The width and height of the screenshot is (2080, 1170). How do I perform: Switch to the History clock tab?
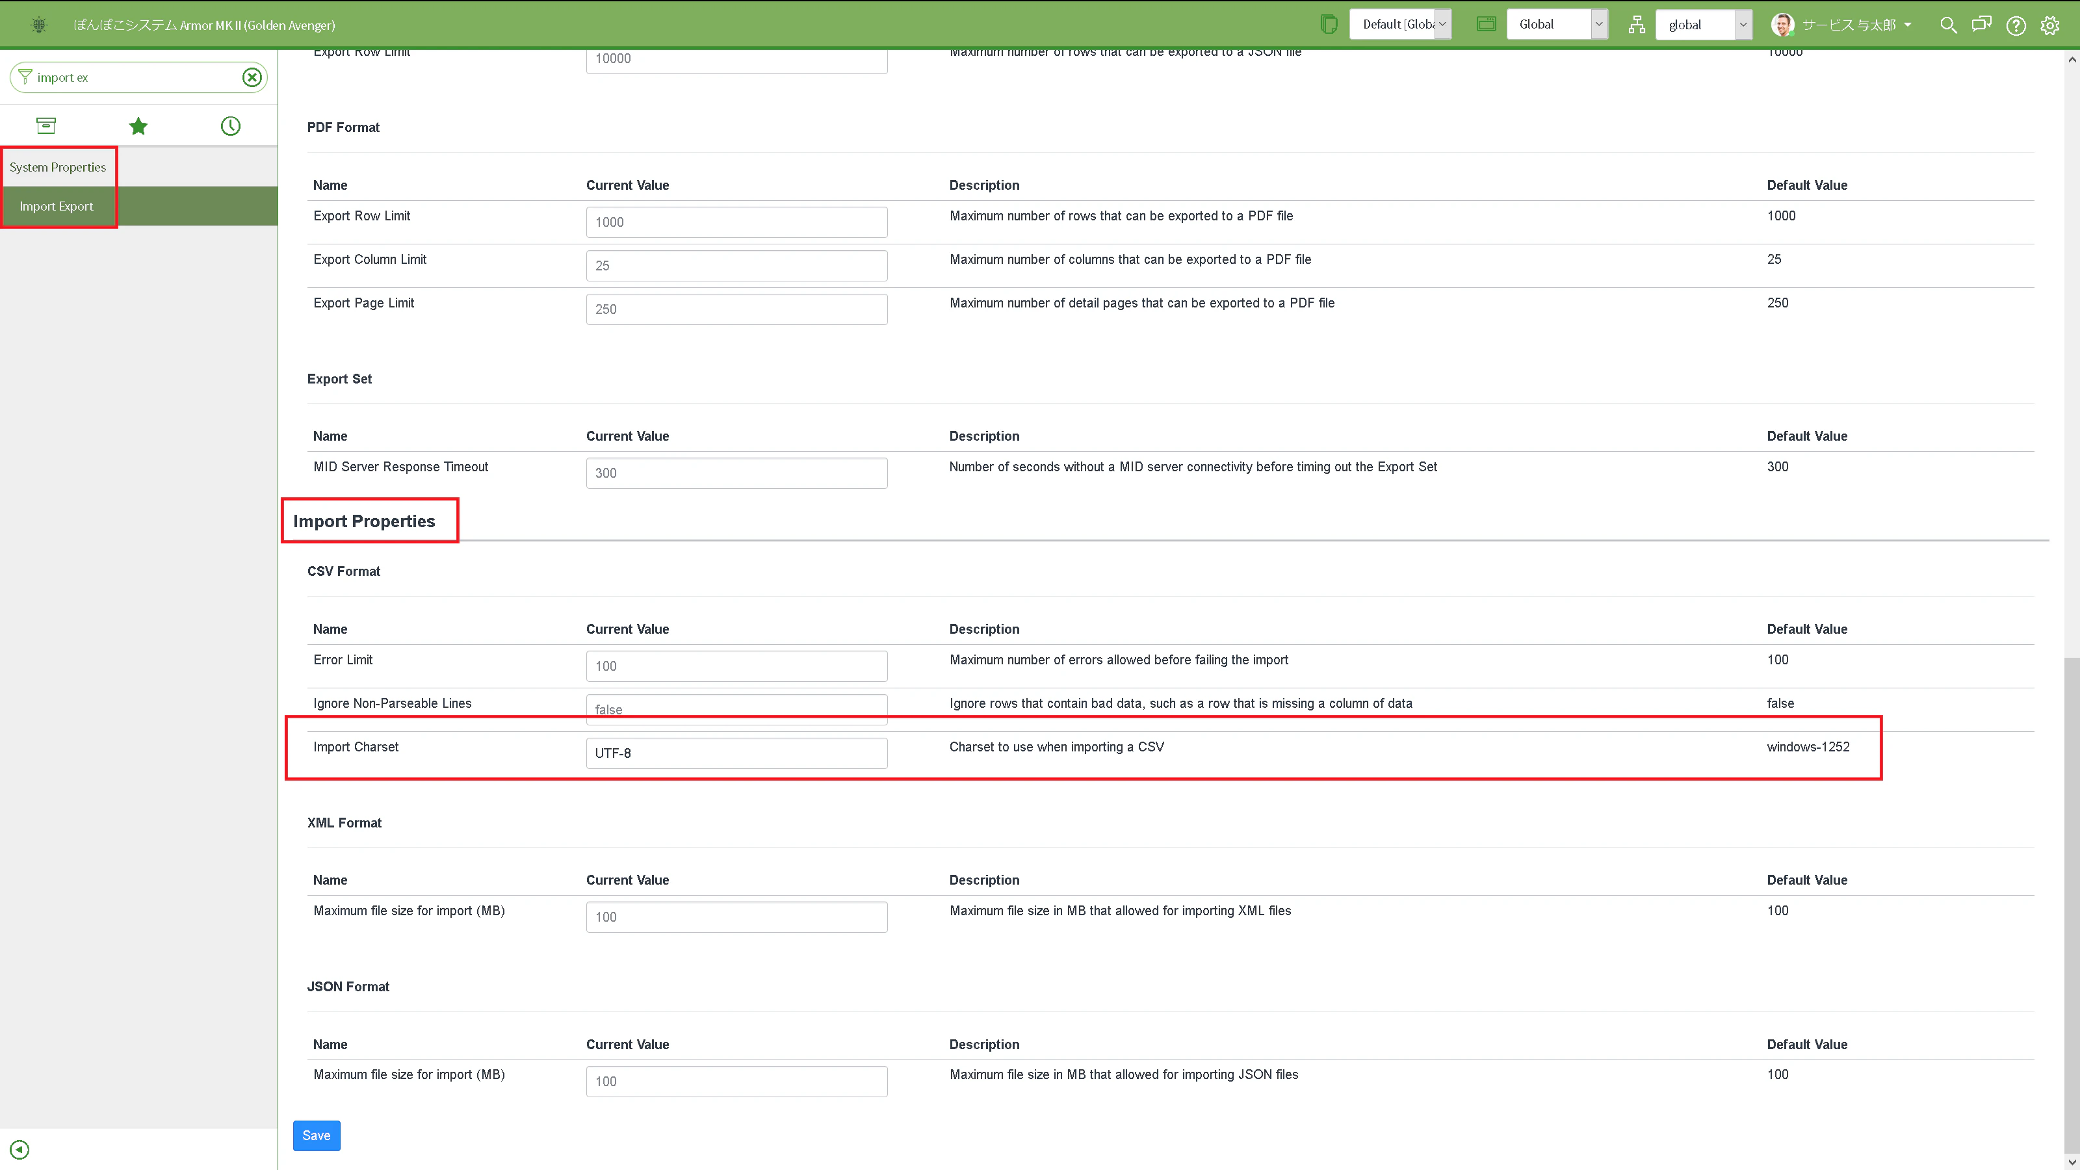(x=231, y=126)
